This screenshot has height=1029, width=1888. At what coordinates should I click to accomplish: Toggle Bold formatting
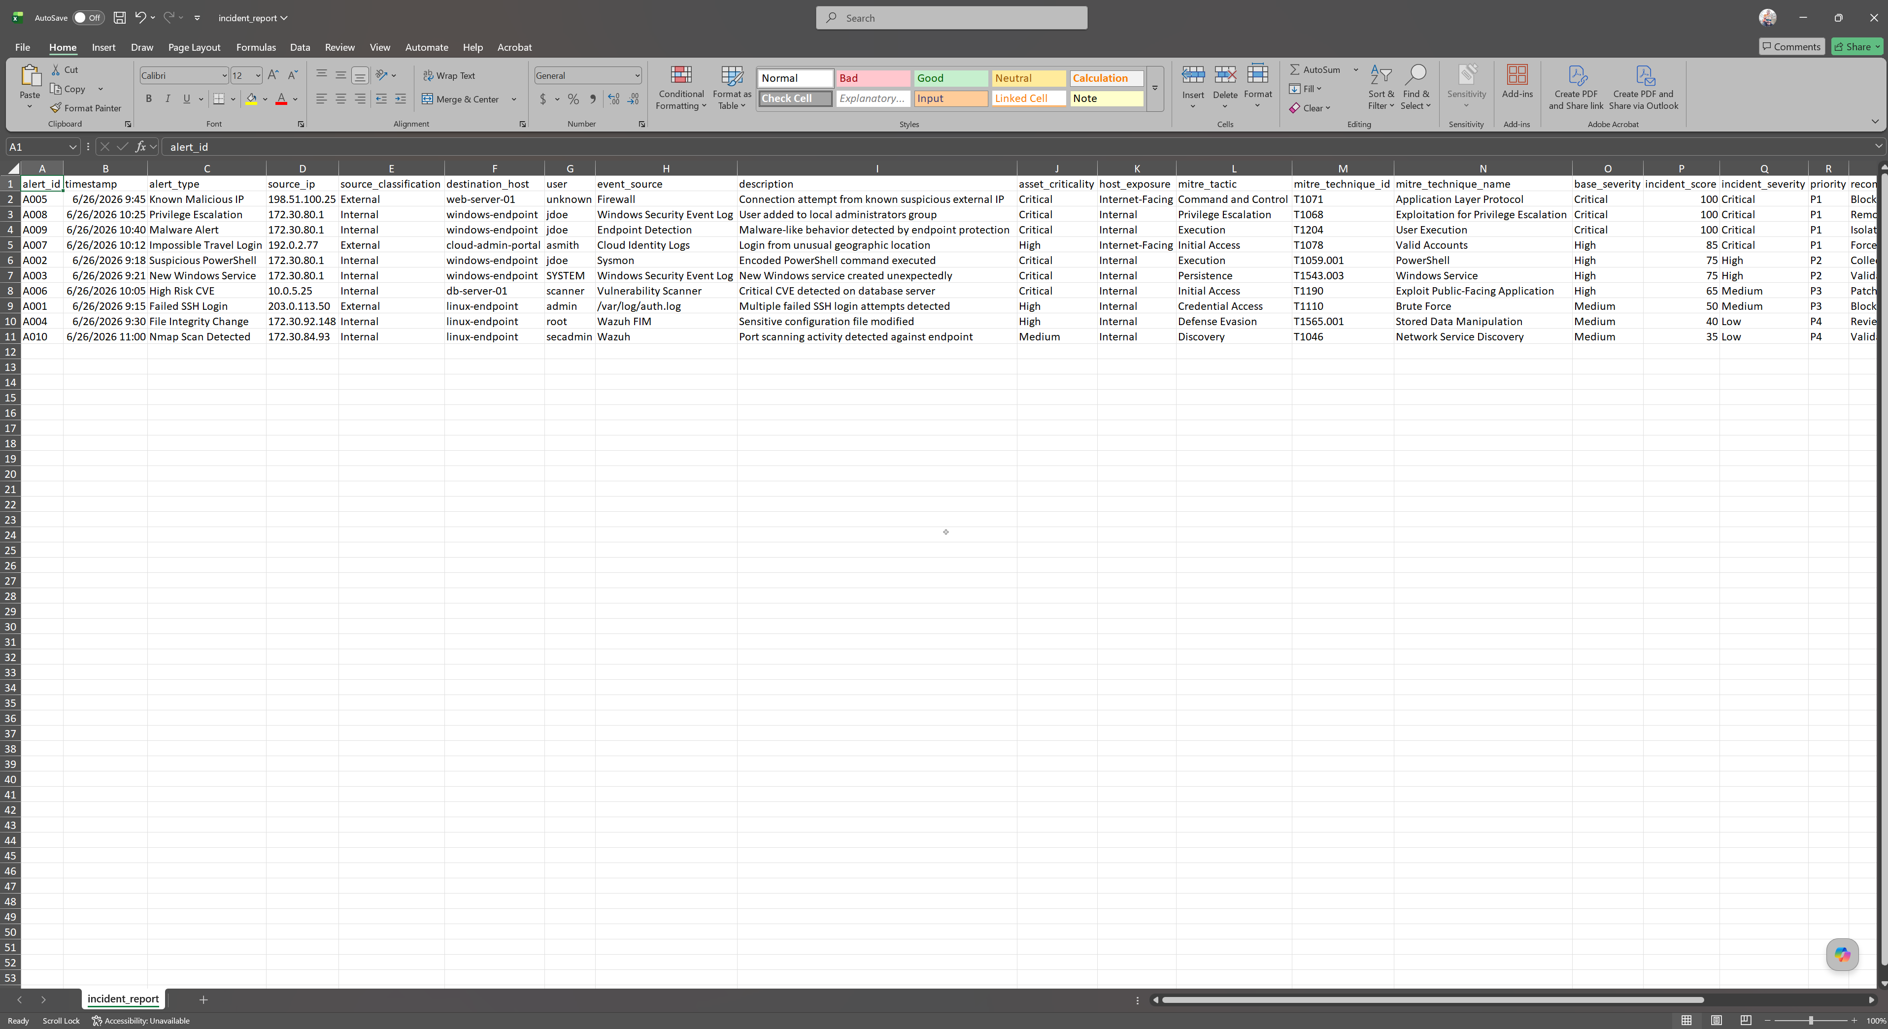coord(149,99)
